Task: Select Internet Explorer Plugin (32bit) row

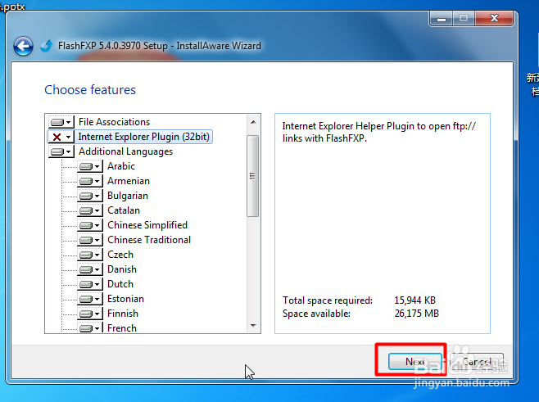Action: (x=143, y=137)
